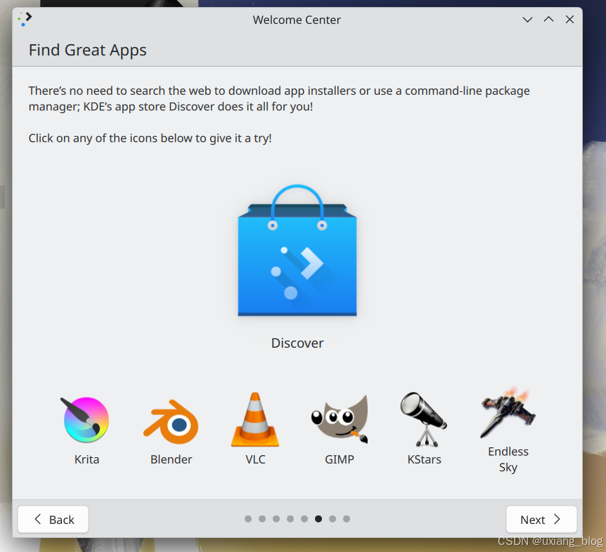Open the Endless Sky spaceship icon
Image resolution: width=606 pixels, height=552 pixels.
pyautogui.click(x=508, y=412)
